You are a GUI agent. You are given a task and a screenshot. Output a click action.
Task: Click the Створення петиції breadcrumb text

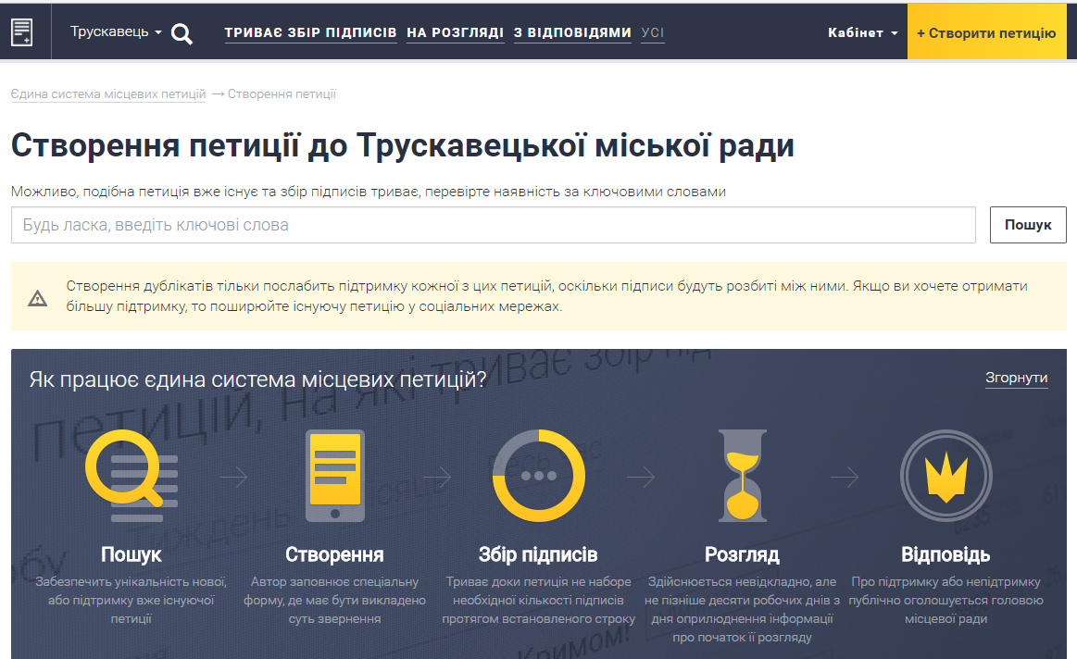[282, 94]
